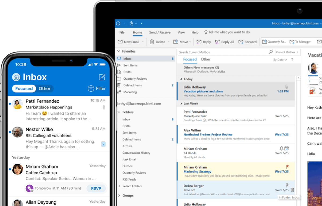Open the Delete dropdown arrow
The height and width of the screenshot is (206, 322).
tap(169, 42)
